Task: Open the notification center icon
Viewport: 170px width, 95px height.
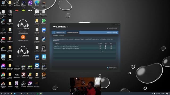Action: (167, 94)
